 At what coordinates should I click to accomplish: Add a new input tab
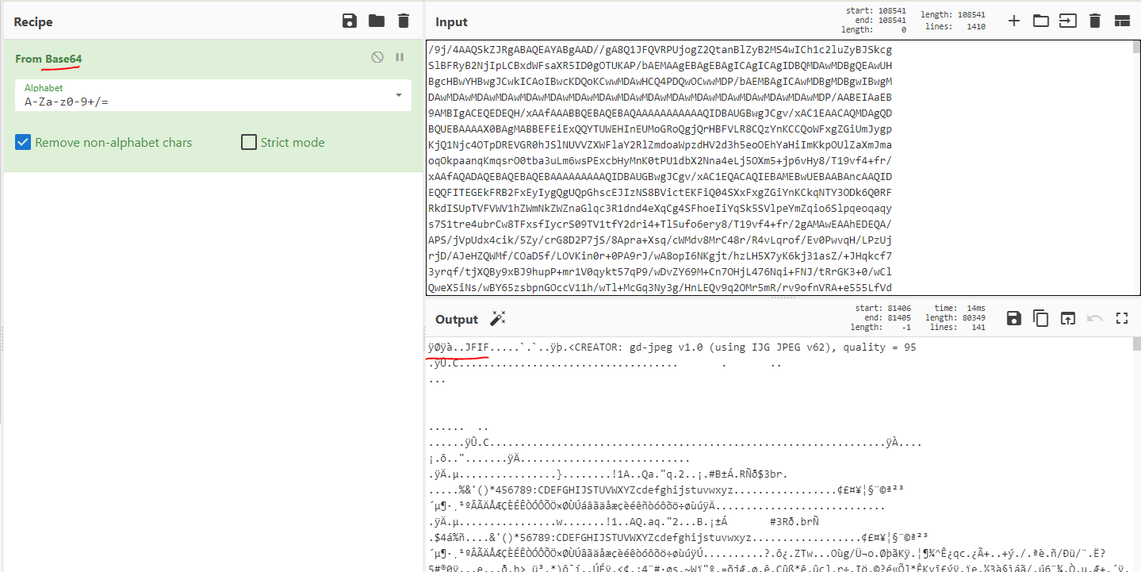point(1013,21)
